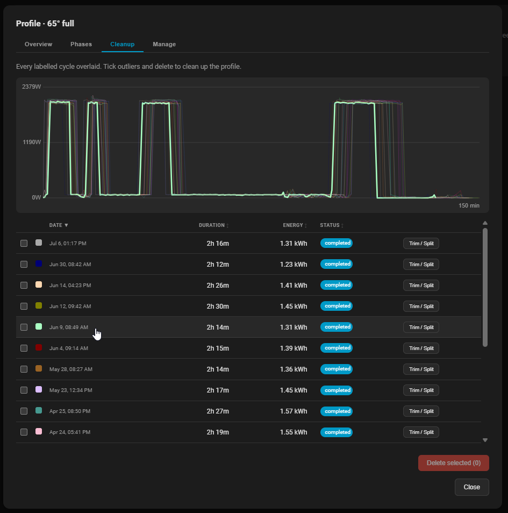508x513 pixels.
Task: Open Trim / Split for Jun 12 cycle
Action: [421, 306]
